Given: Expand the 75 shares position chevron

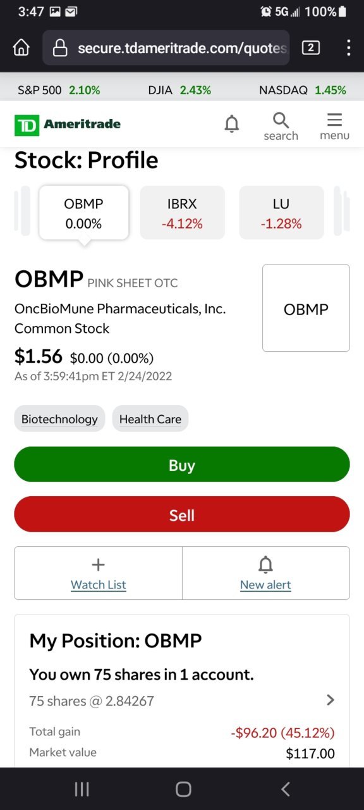Looking at the screenshot, I should click(x=330, y=700).
